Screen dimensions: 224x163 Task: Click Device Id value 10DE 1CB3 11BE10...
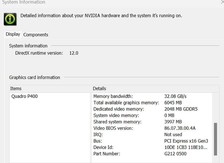pyautogui.click(x=186, y=147)
